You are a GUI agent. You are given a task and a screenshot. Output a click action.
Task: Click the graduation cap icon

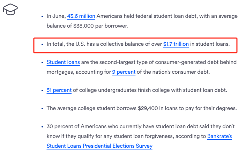[10, 9]
